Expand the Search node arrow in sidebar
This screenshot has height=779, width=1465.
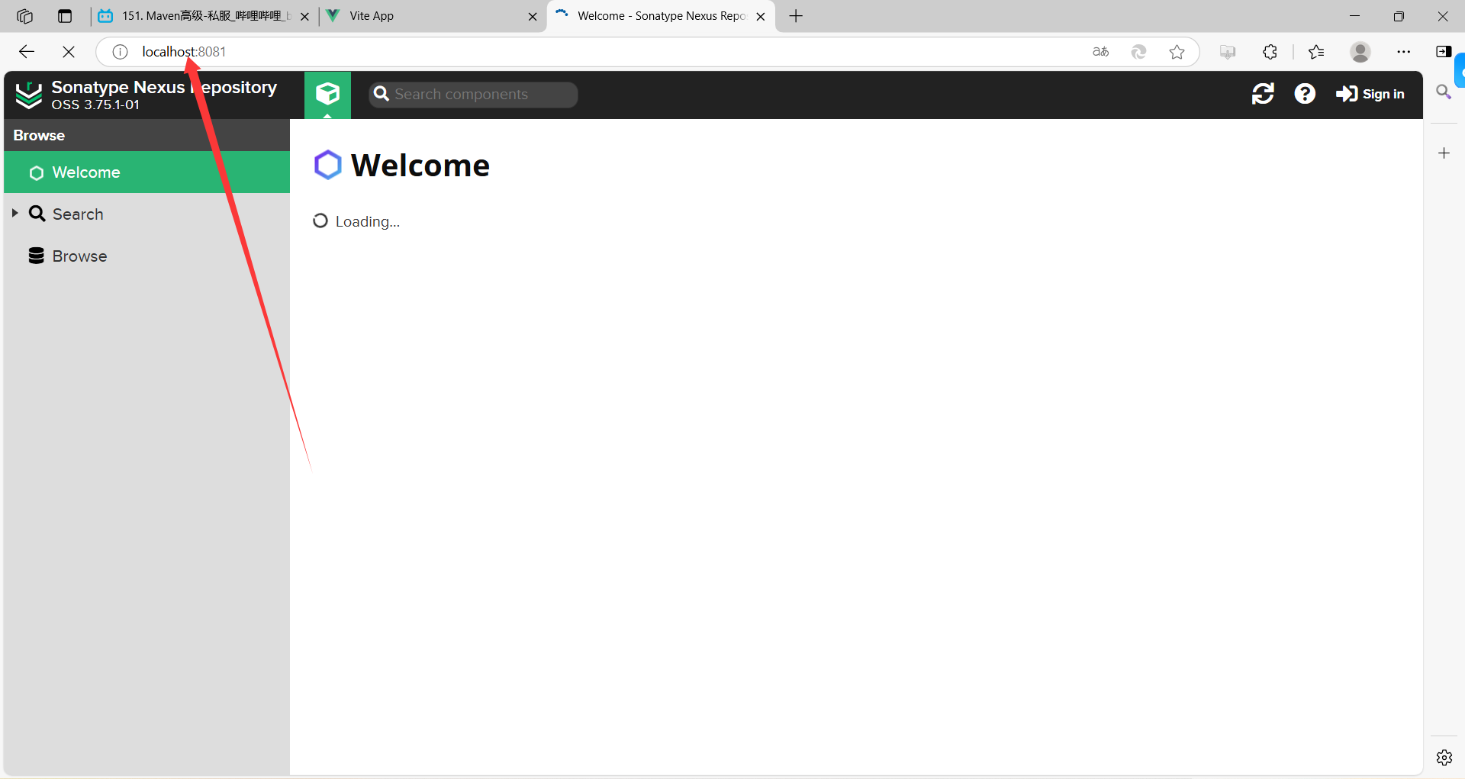(x=14, y=214)
